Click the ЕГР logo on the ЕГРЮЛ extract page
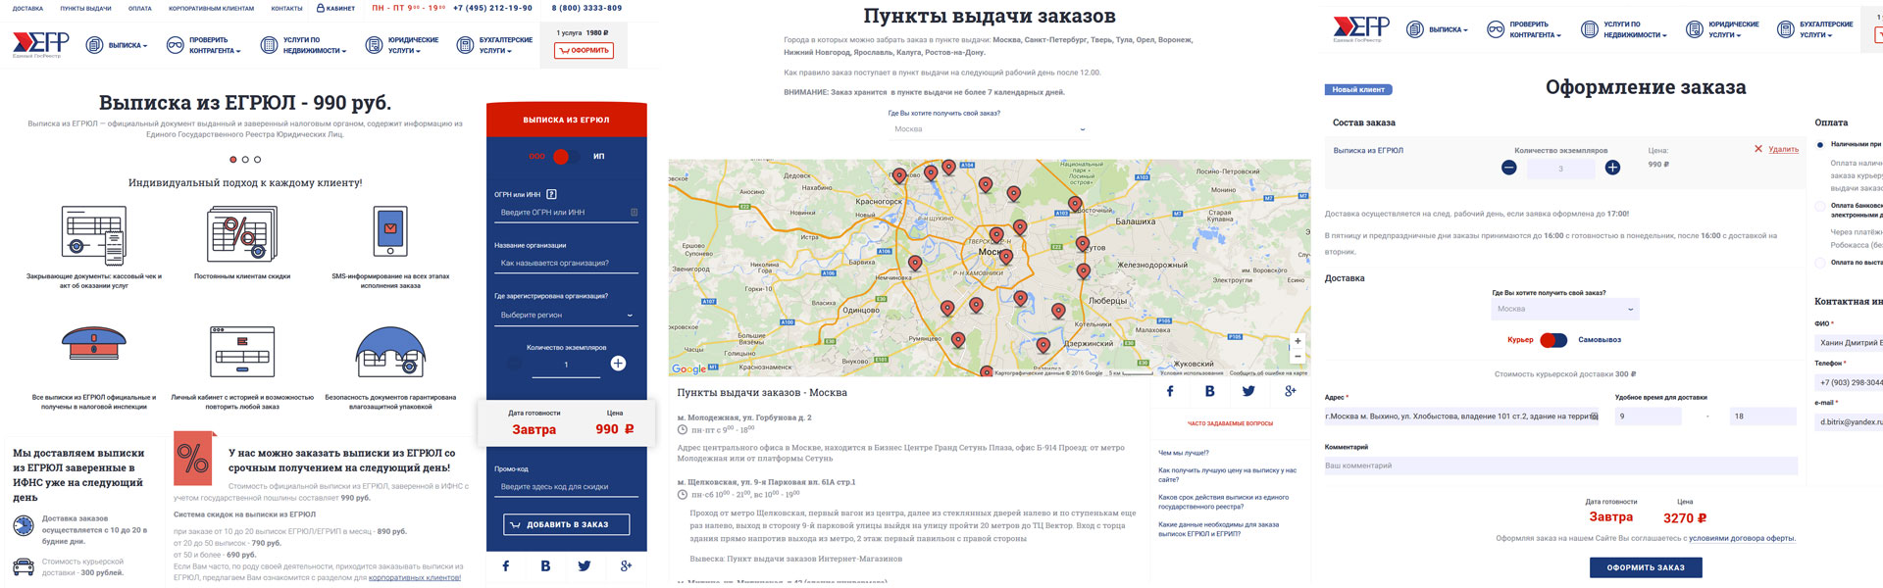 coord(40,44)
